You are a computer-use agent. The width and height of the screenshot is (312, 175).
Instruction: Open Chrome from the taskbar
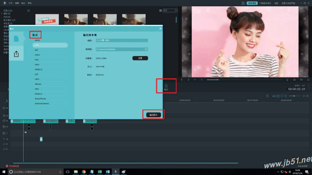click(x=84, y=171)
